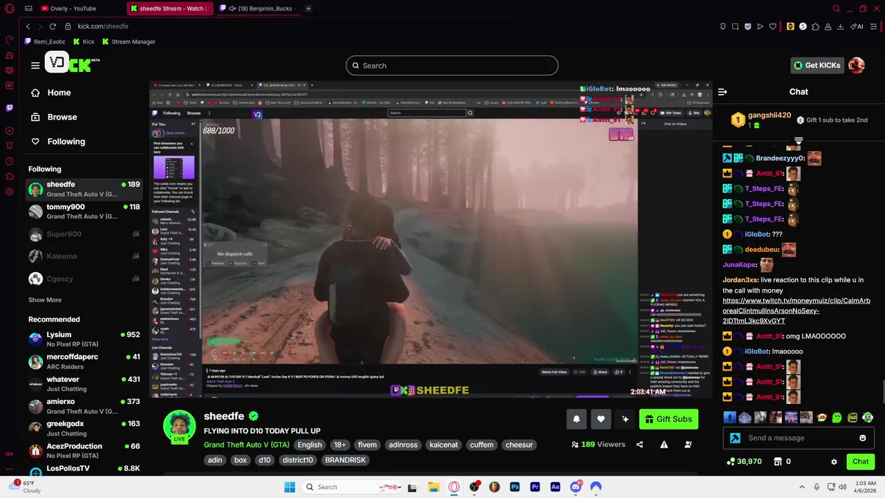Viewport: 885px width, 498px height.
Task: Open After Effects from the taskbar
Action: [555, 487]
